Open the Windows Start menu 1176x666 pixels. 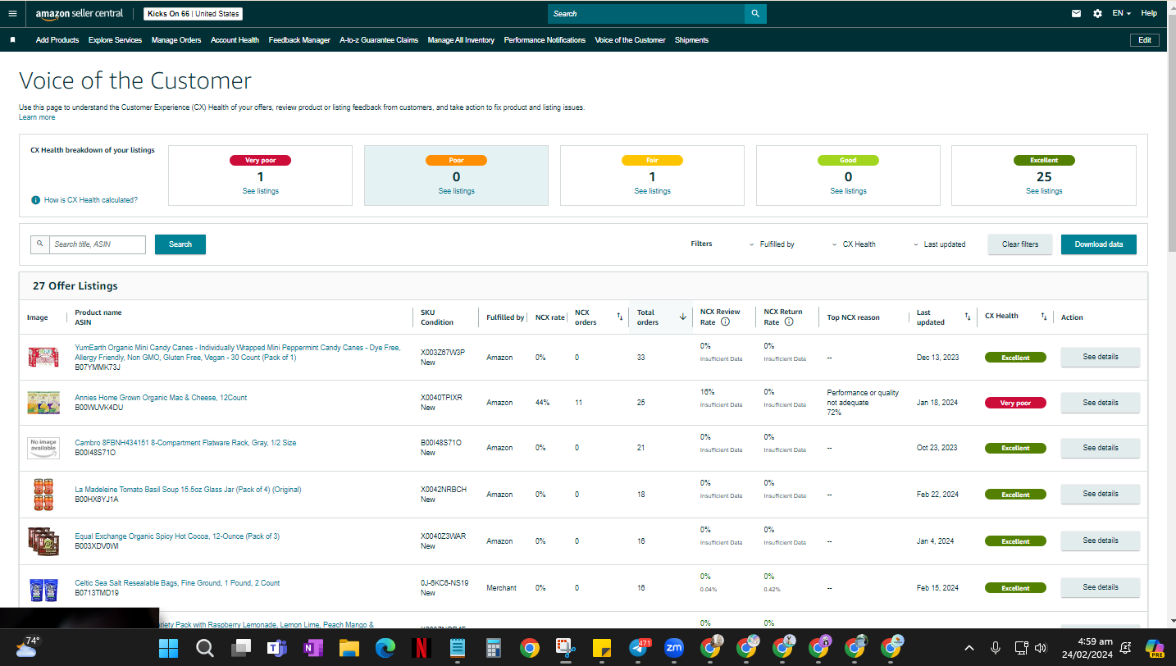pos(169,648)
